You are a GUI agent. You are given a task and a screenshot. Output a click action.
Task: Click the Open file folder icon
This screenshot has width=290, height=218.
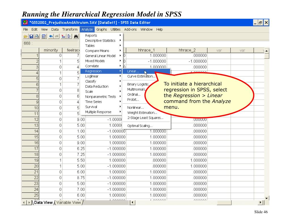click(x=26, y=36)
